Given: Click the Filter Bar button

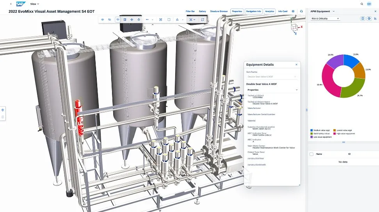Looking at the screenshot, I should [190, 11].
